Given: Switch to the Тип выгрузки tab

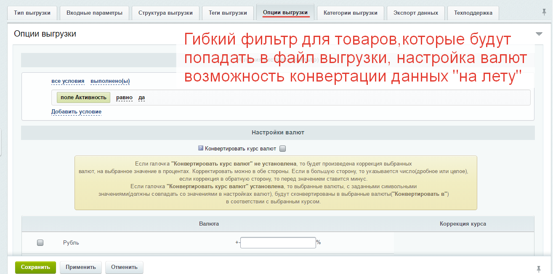Looking at the screenshot, I should [32, 13].
